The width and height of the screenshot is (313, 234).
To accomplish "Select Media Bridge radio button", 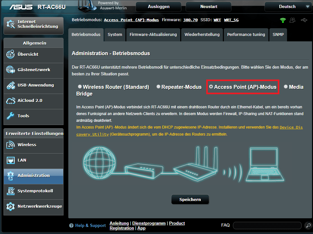I will 286,86.
